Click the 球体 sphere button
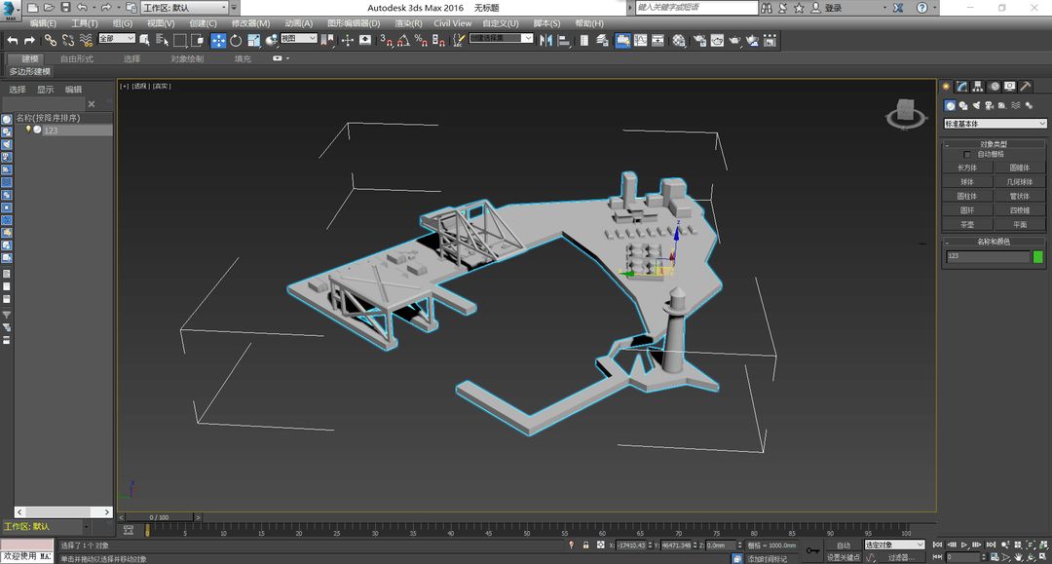 click(967, 182)
